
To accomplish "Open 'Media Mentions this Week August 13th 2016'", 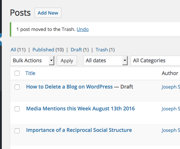I will point(80,109).
